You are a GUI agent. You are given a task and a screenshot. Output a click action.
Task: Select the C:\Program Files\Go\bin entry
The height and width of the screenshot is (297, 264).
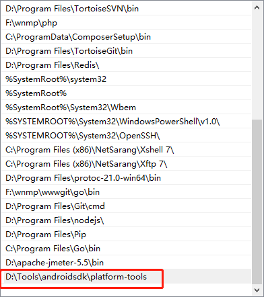126,249
